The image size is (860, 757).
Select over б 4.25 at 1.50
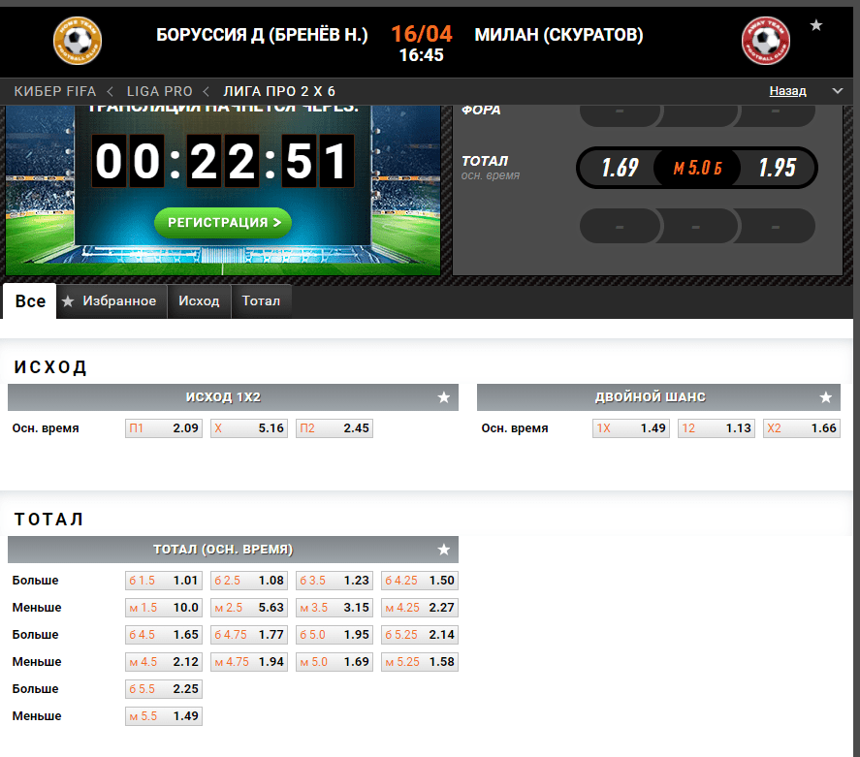(420, 581)
